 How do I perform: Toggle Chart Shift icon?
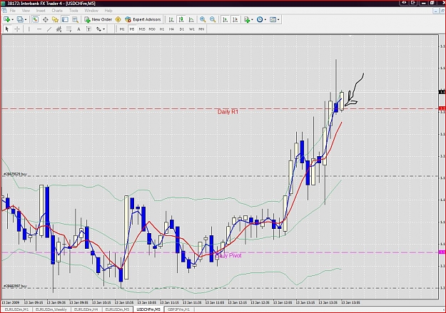tap(235, 19)
